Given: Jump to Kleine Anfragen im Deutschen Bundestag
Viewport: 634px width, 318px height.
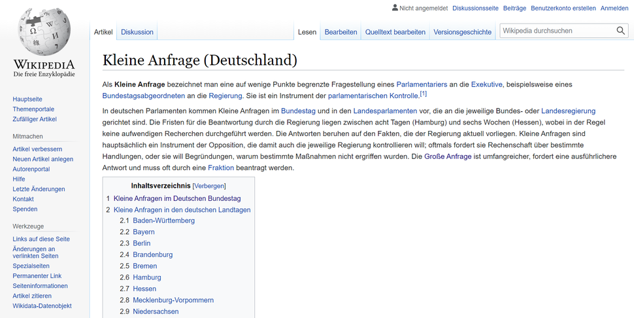Looking at the screenshot, I should (x=177, y=199).
